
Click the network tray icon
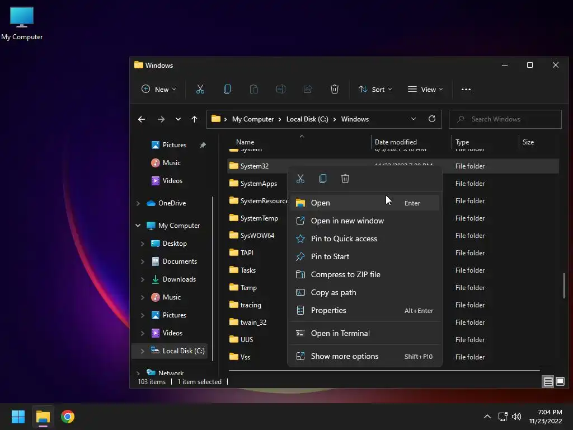click(x=503, y=417)
